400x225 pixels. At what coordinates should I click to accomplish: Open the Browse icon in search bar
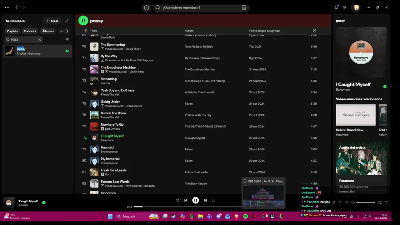244,7
